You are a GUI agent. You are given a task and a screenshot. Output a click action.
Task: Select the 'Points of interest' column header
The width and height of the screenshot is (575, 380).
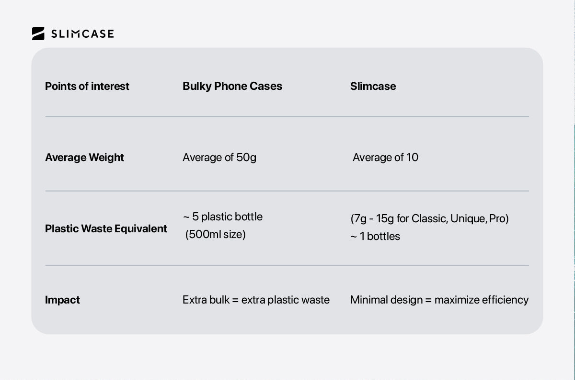87,87
